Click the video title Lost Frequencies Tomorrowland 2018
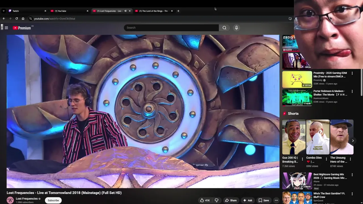 64,193
